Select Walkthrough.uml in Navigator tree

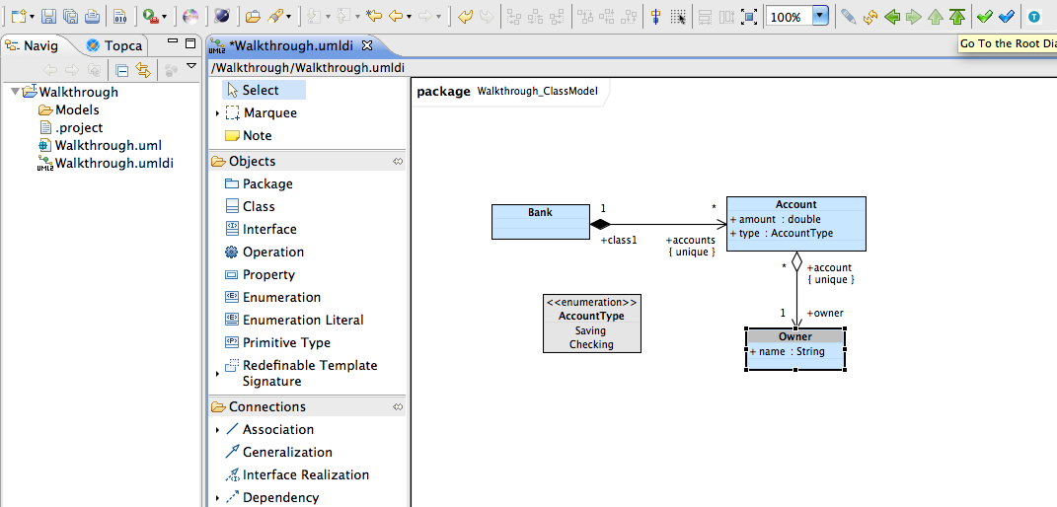pos(100,145)
